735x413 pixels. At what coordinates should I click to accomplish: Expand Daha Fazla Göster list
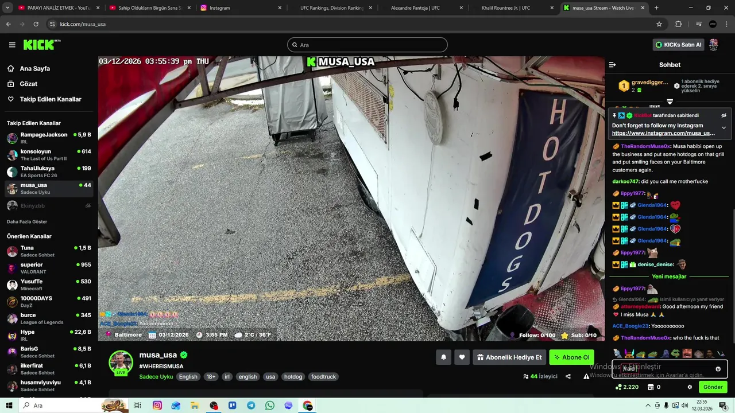[x=27, y=221]
